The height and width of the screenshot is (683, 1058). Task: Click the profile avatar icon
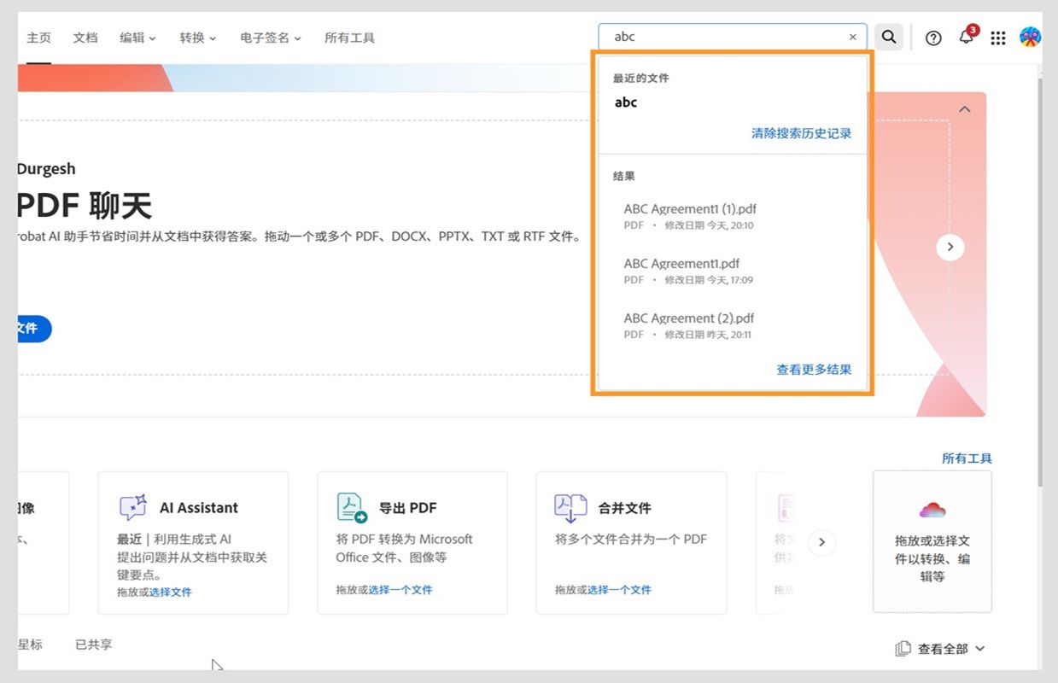(x=1030, y=37)
